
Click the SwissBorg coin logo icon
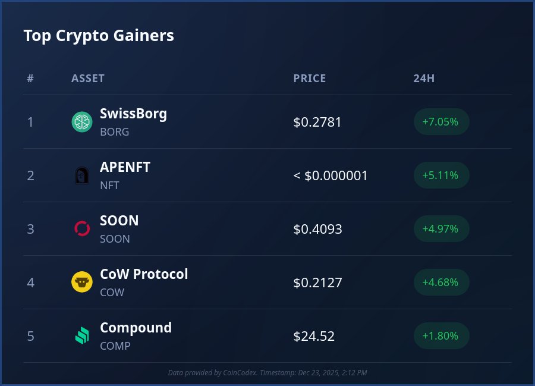[x=82, y=122]
